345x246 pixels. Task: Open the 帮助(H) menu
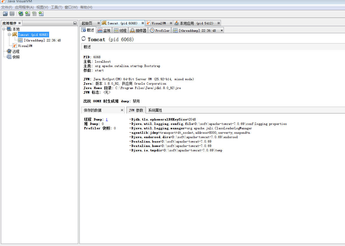[86, 7]
